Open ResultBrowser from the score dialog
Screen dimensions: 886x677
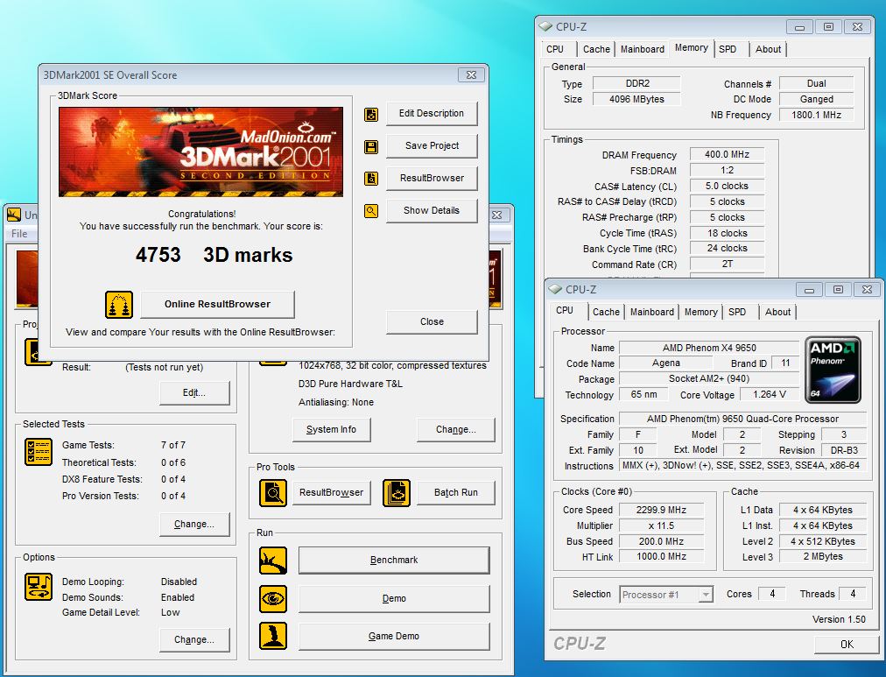[432, 178]
